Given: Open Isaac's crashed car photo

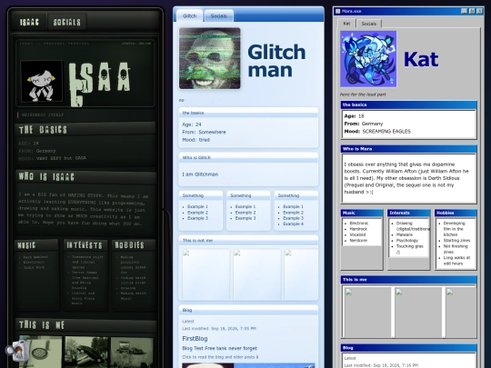Looking at the screenshot, I should 86,352.
